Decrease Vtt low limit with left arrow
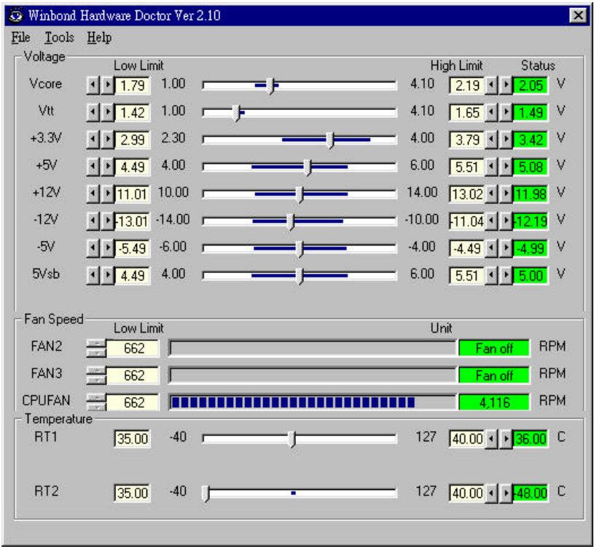 point(93,113)
